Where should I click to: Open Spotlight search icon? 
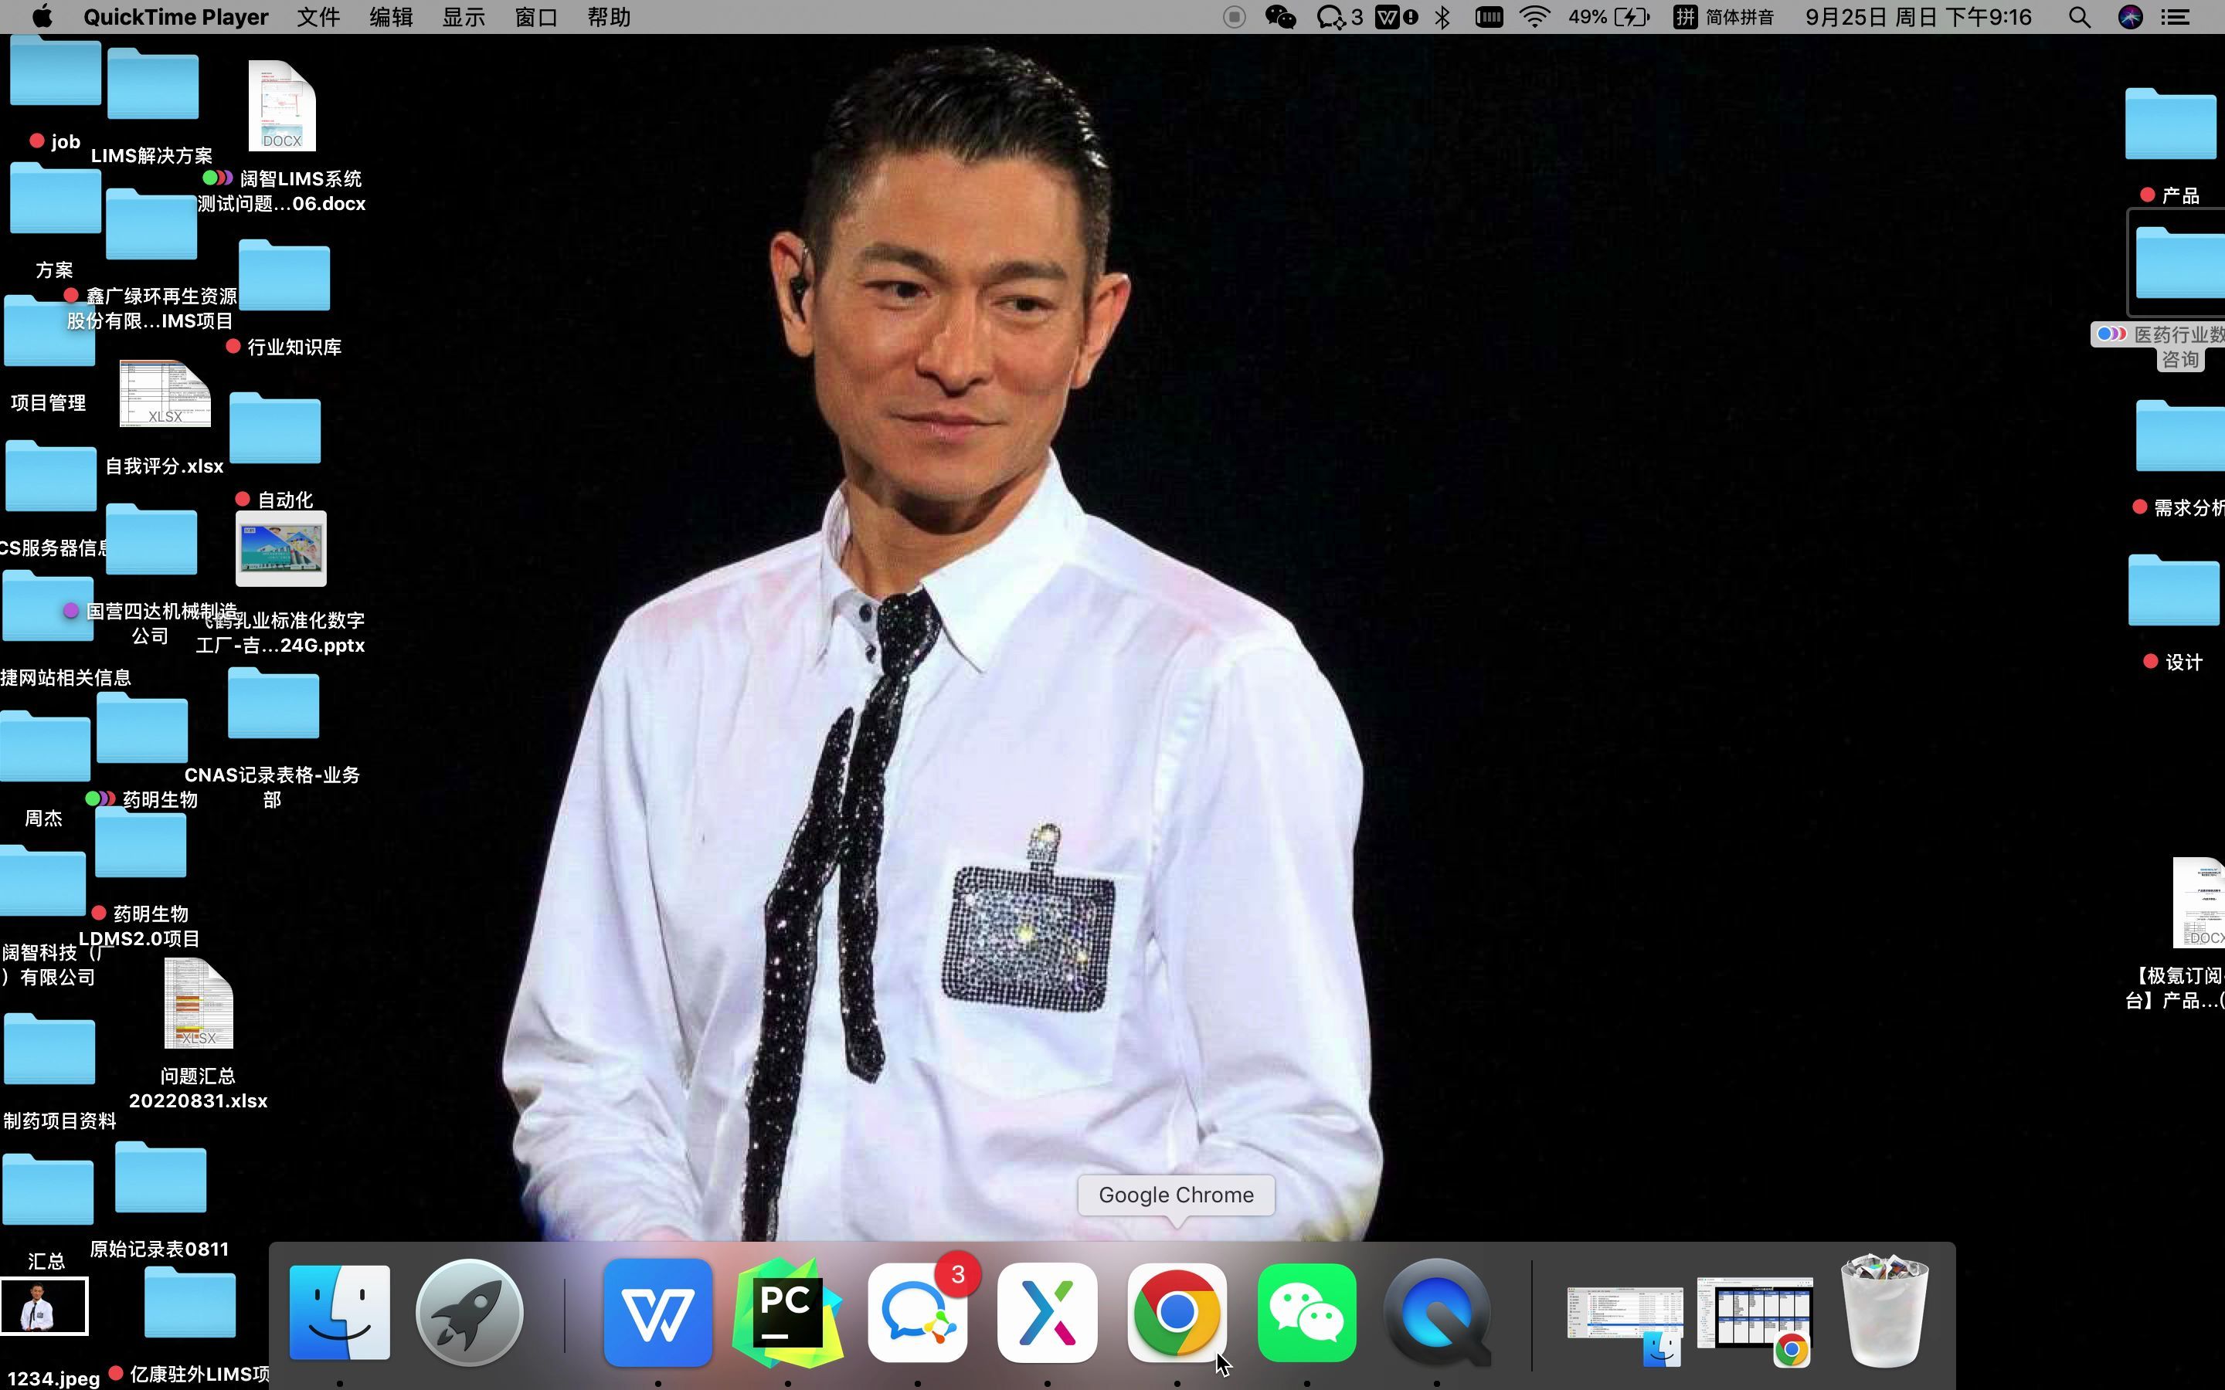2080,16
